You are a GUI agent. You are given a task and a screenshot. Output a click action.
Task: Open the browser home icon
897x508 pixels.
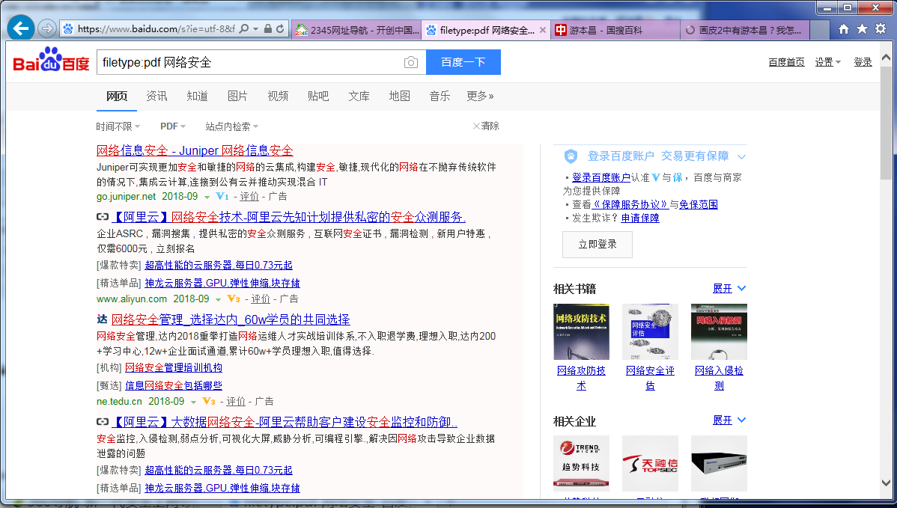[x=843, y=29]
